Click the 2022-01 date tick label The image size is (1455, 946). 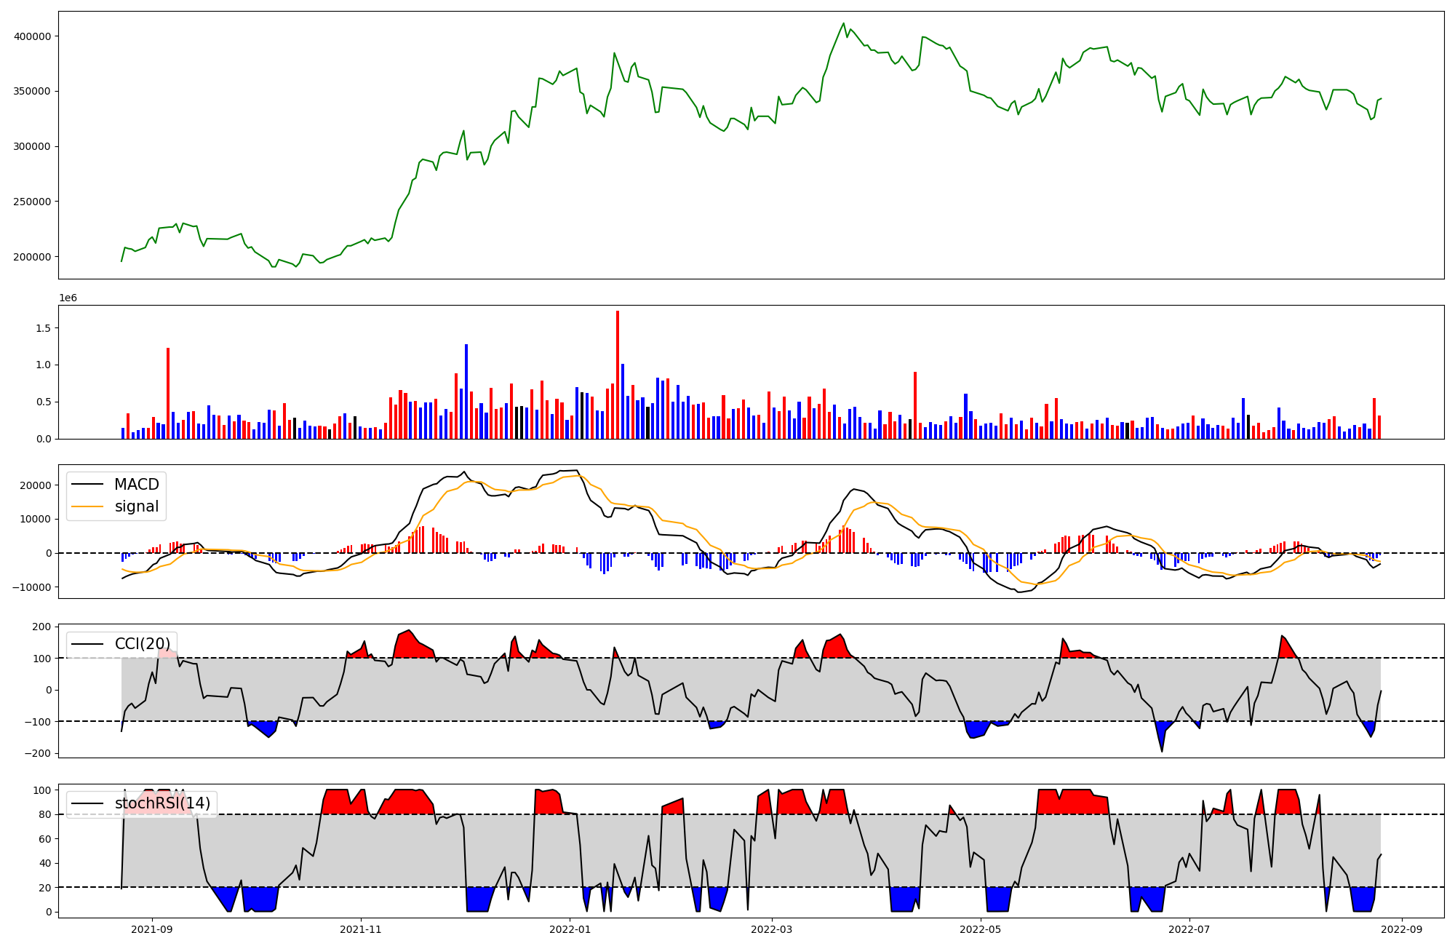pyautogui.click(x=570, y=929)
